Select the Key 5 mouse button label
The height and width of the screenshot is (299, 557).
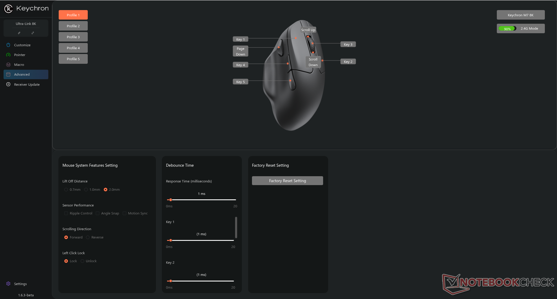tap(240, 82)
